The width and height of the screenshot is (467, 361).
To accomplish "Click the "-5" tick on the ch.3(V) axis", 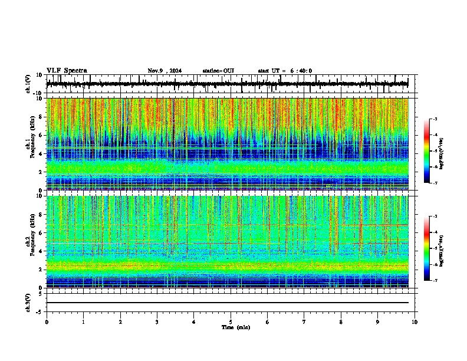I will 40,311.
